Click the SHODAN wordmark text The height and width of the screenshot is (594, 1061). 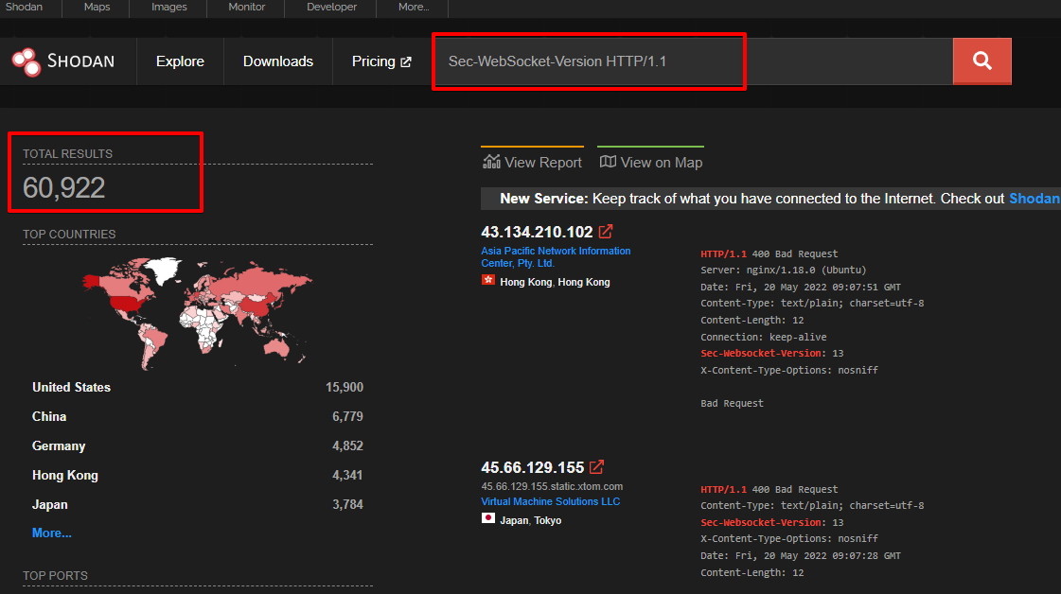(x=80, y=61)
